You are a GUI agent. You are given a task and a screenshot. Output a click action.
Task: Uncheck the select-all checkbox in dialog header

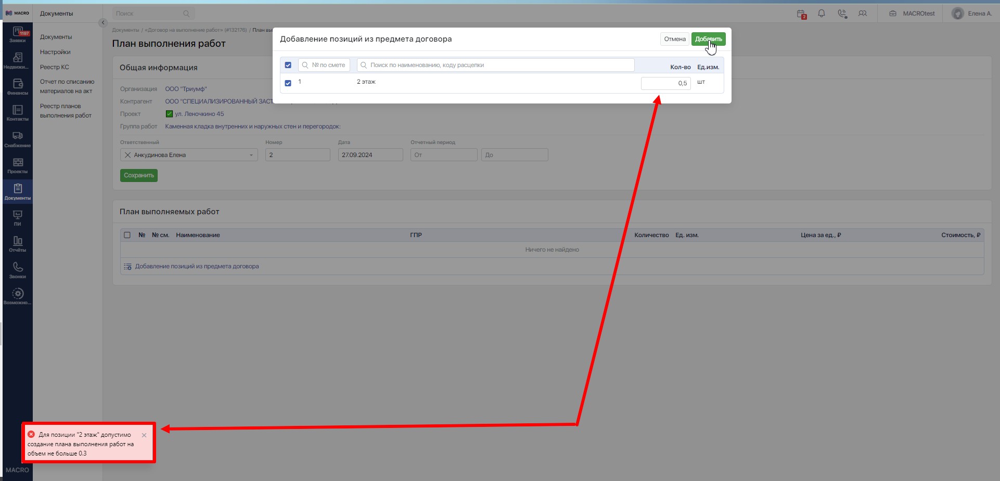[288, 65]
